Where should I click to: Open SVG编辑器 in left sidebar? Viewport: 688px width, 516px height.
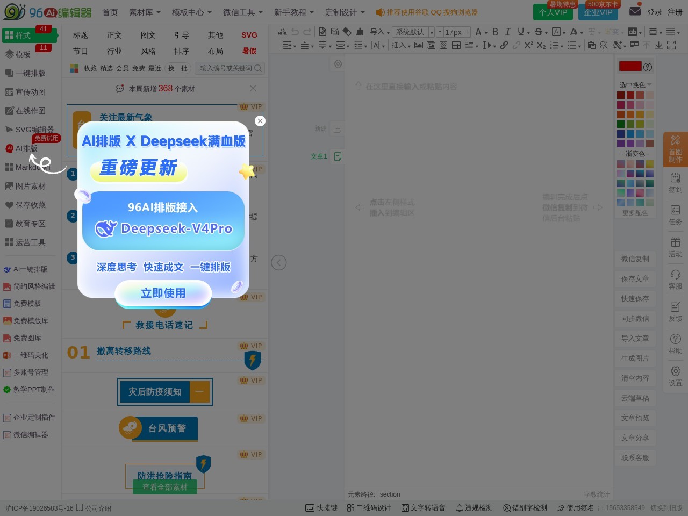click(30, 130)
